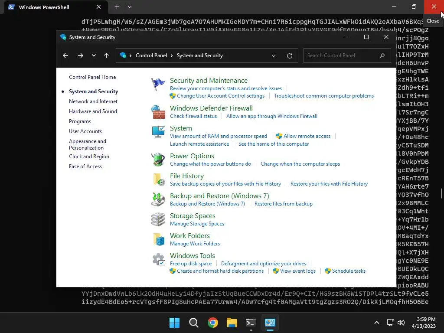This screenshot has width=444, height=333.
Task: Click See the name of this computer
Action: tap(274, 144)
